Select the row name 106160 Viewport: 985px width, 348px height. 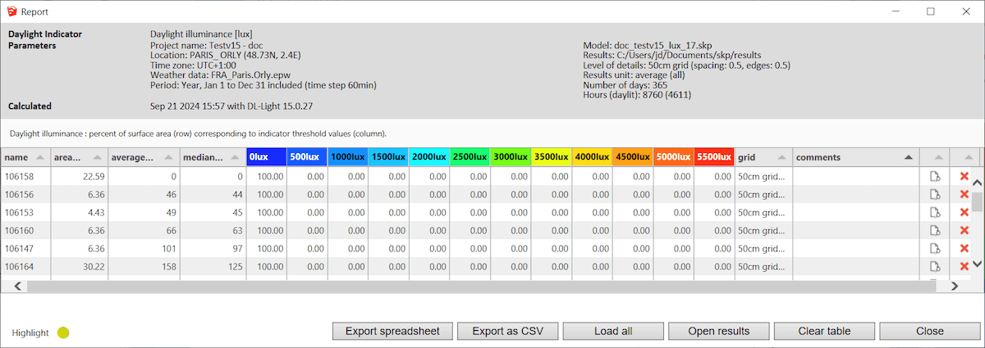pos(19,230)
